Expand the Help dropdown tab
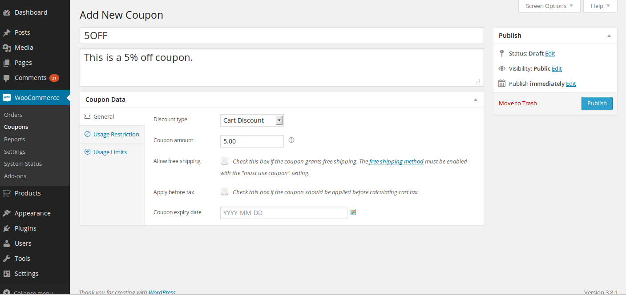626x295 pixels. [600, 6]
